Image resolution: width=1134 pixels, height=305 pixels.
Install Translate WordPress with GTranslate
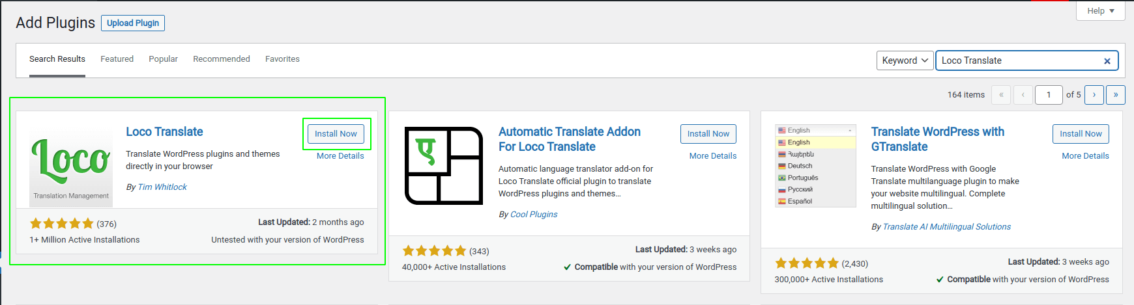1081,134
